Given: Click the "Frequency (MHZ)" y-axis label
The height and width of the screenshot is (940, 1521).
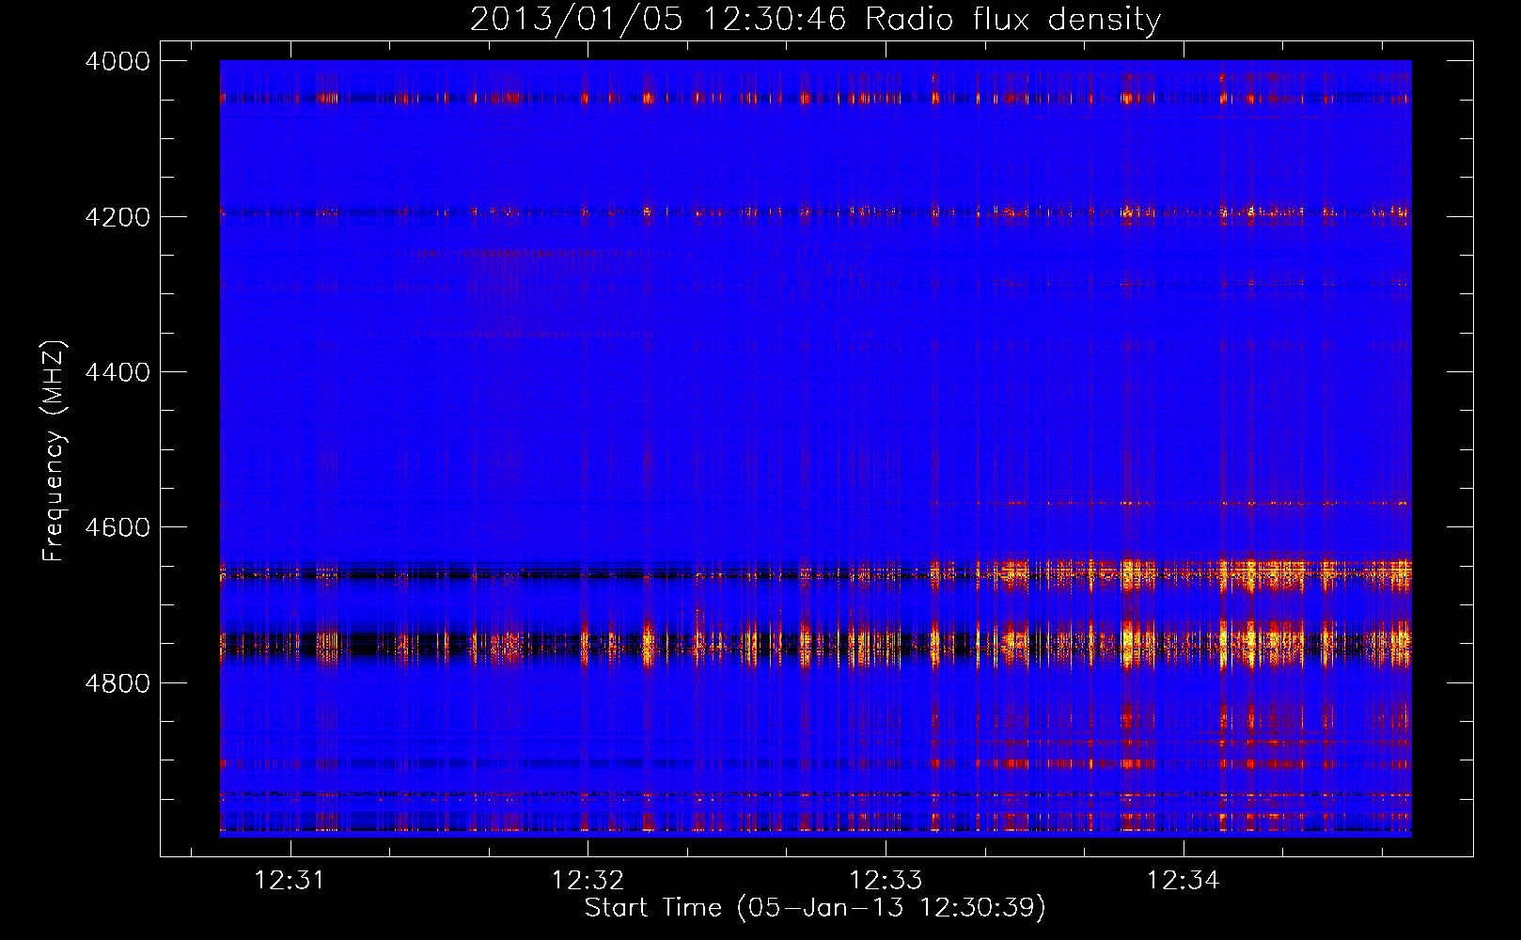Looking at the screenshot, I should pos(55,451).
